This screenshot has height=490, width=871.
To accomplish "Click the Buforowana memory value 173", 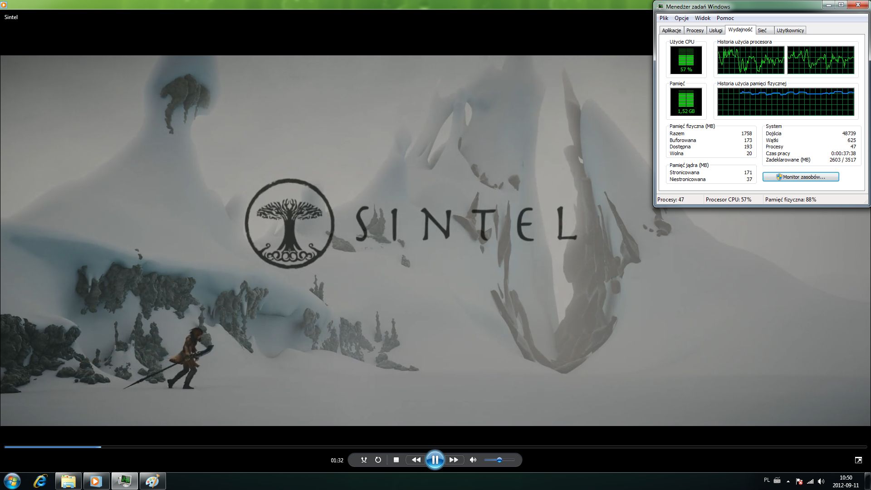I will click(x=748, y=140).
